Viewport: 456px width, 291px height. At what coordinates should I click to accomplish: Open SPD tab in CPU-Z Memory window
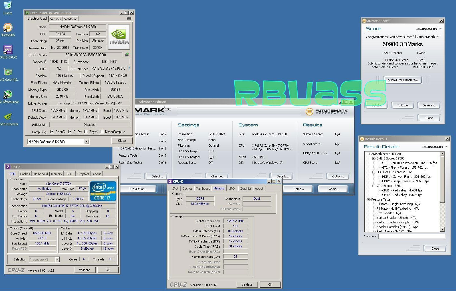coord(232,189)
